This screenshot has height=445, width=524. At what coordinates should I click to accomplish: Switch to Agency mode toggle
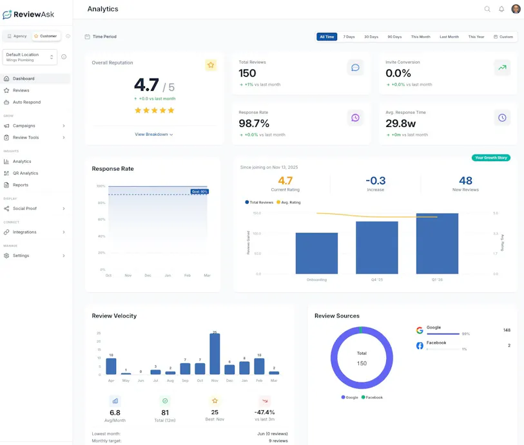[x=17, y=36]
